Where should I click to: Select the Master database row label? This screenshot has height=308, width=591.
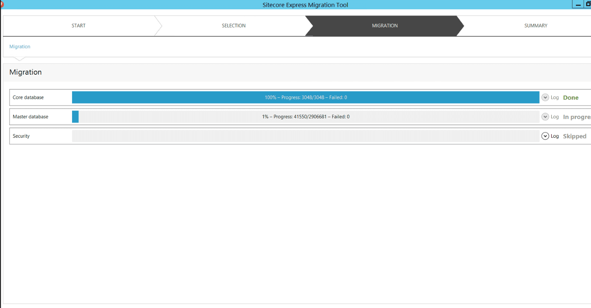(x=30, y=117)
